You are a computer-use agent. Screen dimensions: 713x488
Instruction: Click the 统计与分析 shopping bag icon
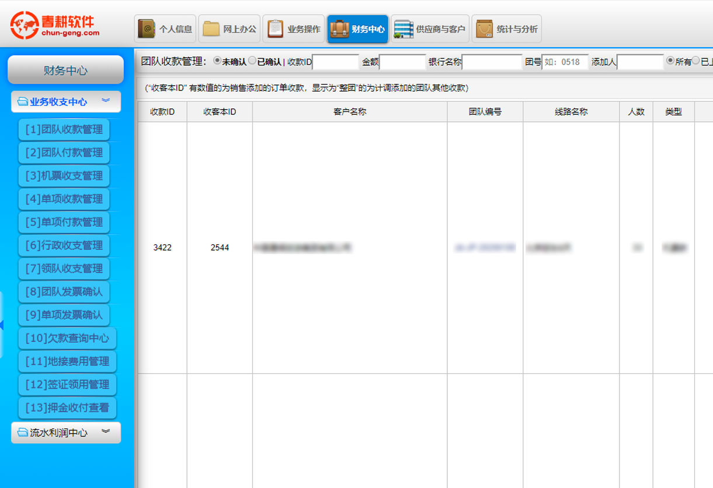484,29
